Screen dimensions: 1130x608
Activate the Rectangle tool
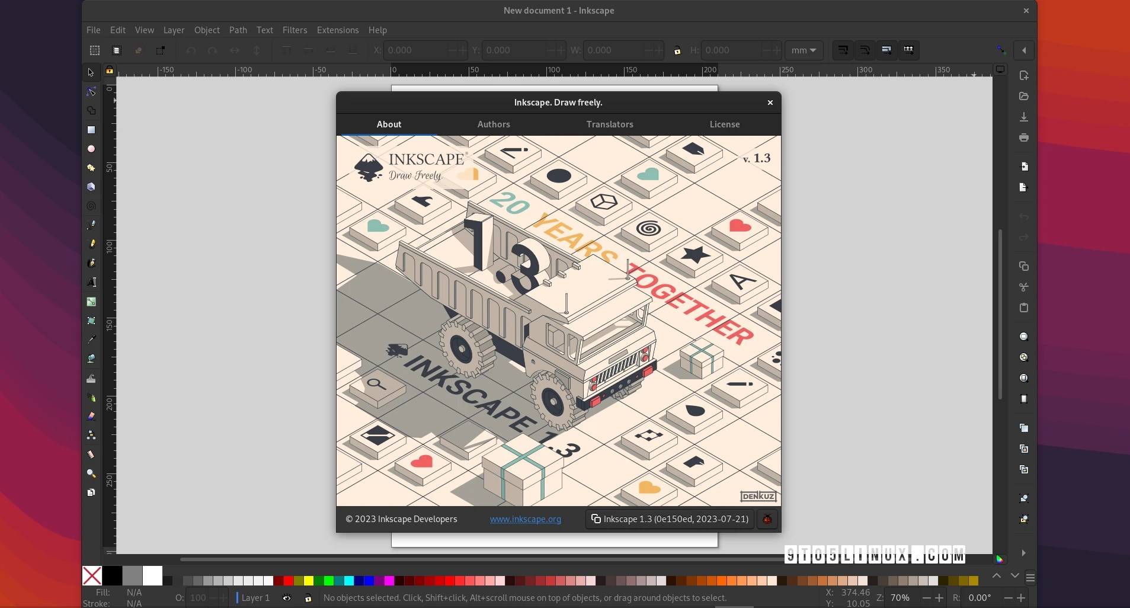pyautogui.click(x=91, y=130)
